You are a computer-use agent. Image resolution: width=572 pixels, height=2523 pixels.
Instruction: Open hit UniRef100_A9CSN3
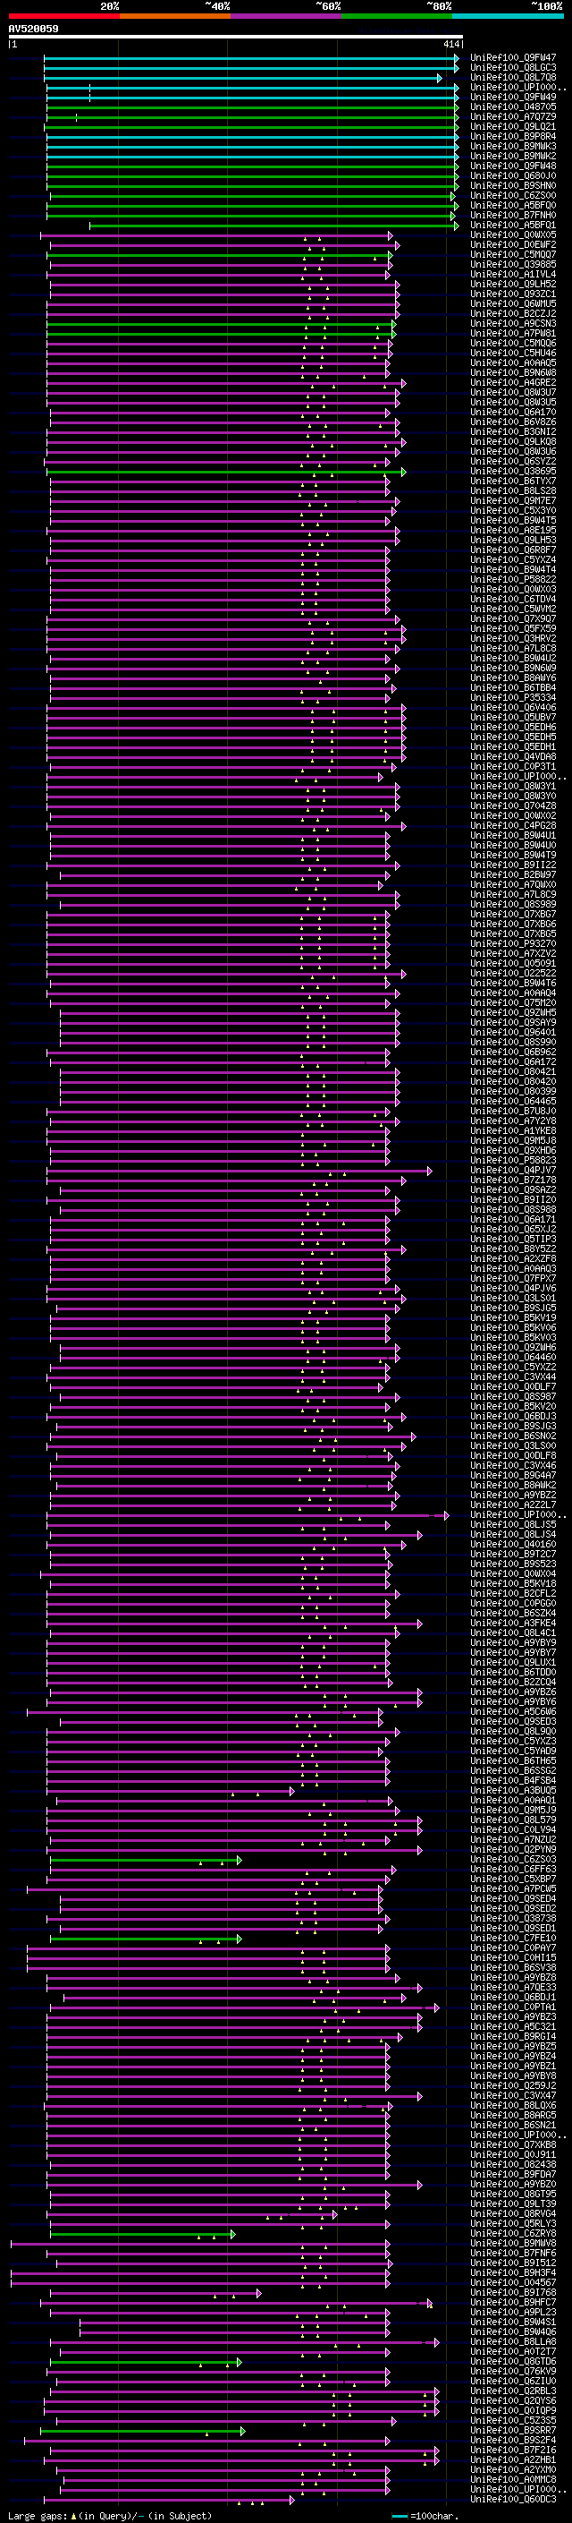pyautogui.click(x=513, y=323)
